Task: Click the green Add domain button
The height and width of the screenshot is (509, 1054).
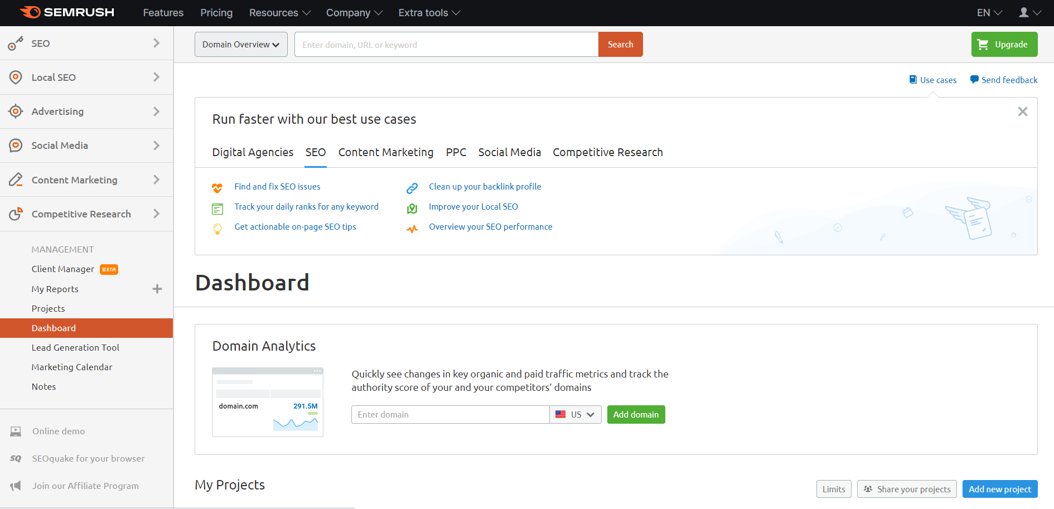Action: (x=636, y=414)
